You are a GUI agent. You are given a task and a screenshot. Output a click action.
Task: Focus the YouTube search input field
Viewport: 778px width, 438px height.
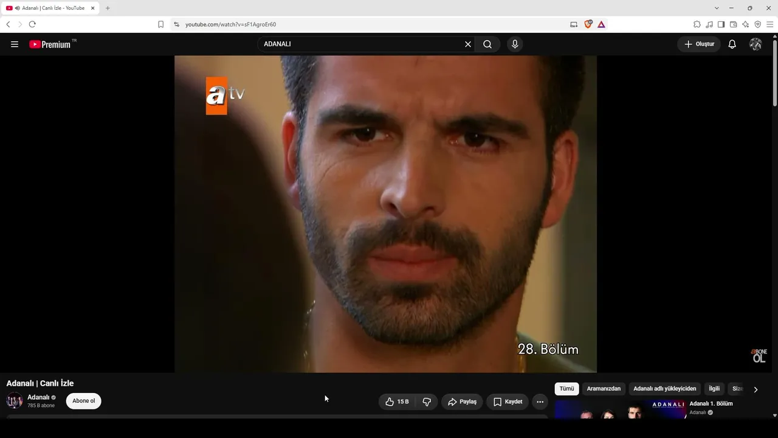(362, 44)
